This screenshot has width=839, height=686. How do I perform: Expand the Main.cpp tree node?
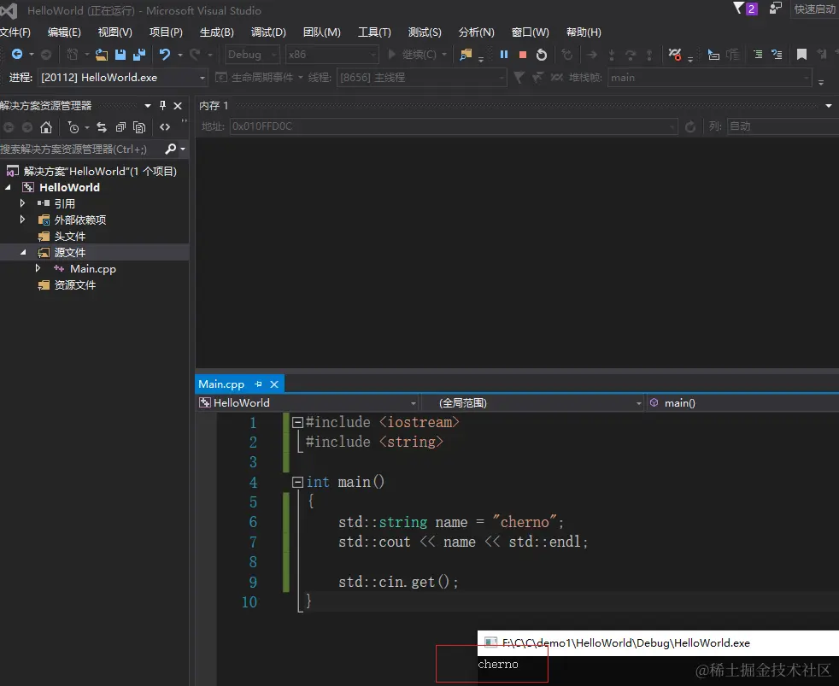point(38,268)
